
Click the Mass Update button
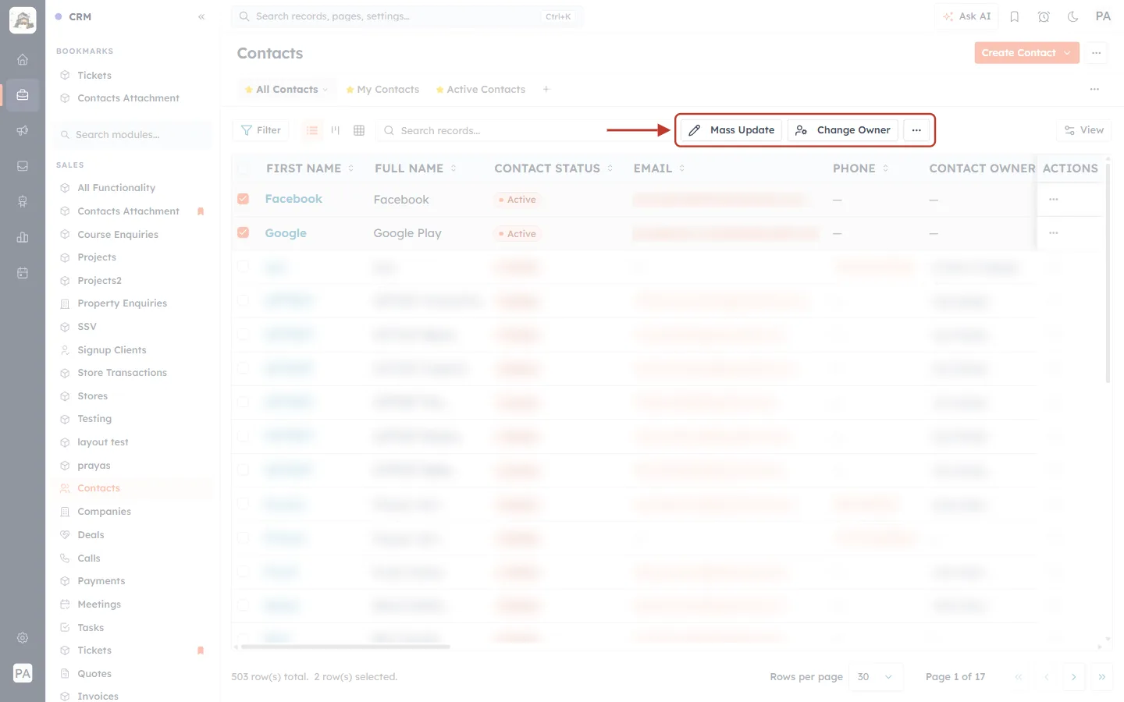[x=731, y=130]
